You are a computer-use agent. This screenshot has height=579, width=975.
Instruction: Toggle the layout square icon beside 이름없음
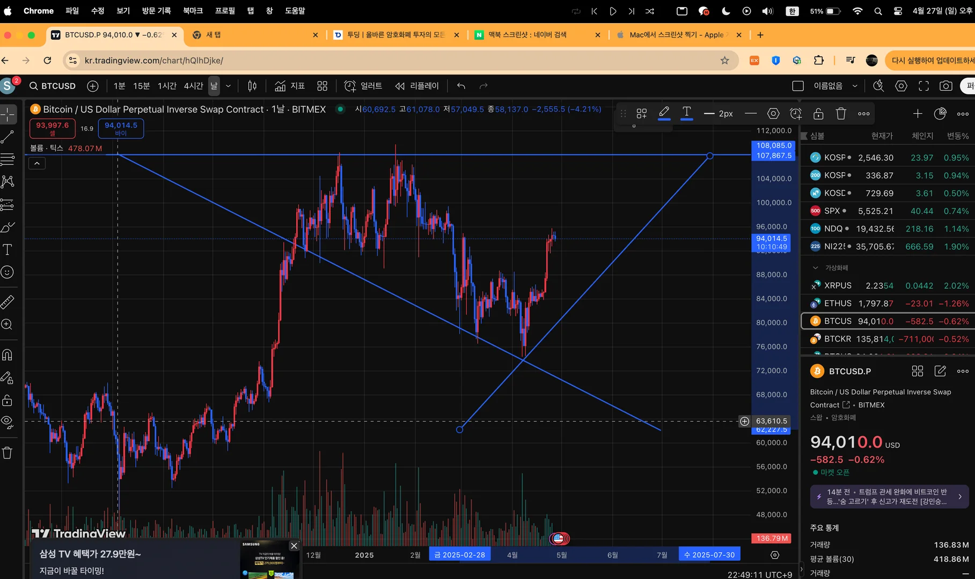(x=798, y=86)
